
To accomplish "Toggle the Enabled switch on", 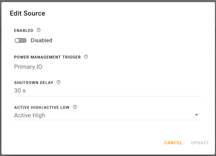I will [21, 40].
